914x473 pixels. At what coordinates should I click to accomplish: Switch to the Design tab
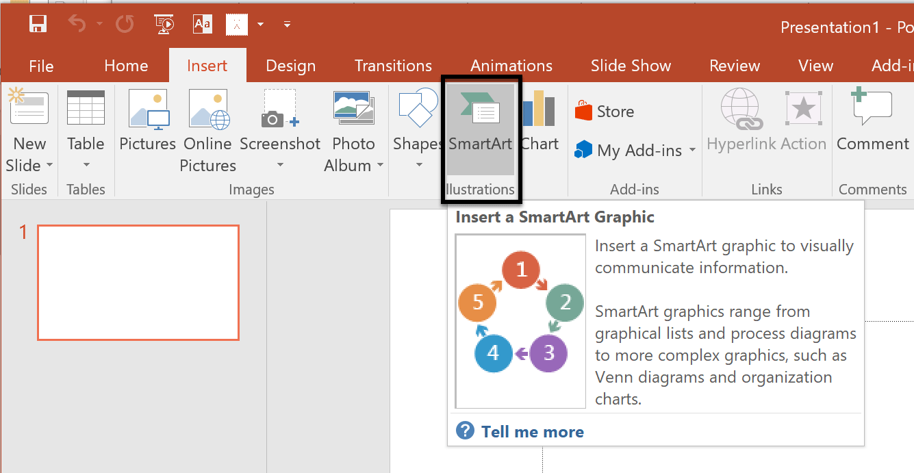[290, 66]
